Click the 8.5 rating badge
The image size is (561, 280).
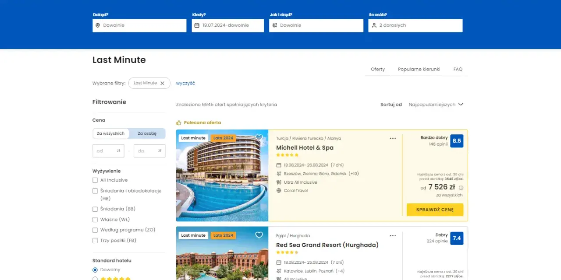click(457, 141)
